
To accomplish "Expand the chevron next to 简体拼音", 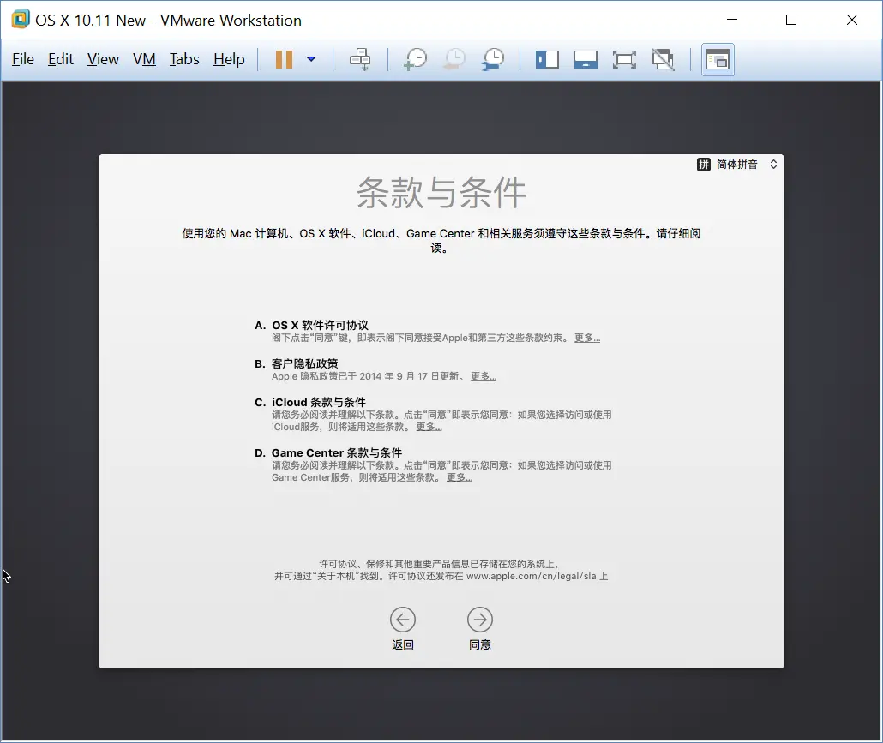I will click(x=773, y=164).
